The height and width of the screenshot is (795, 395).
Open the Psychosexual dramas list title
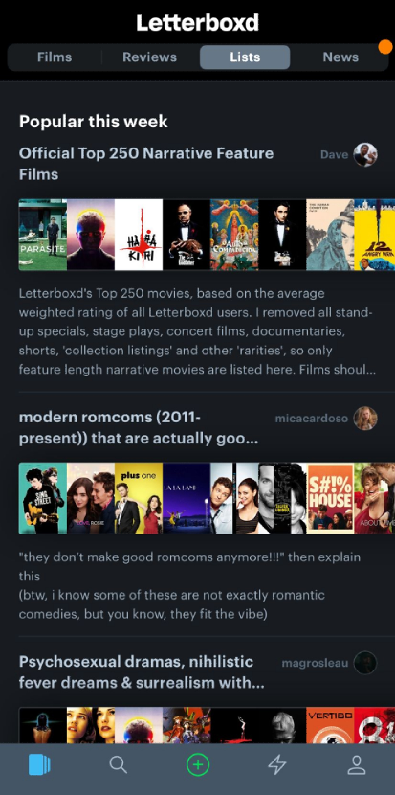pos(142,671)
